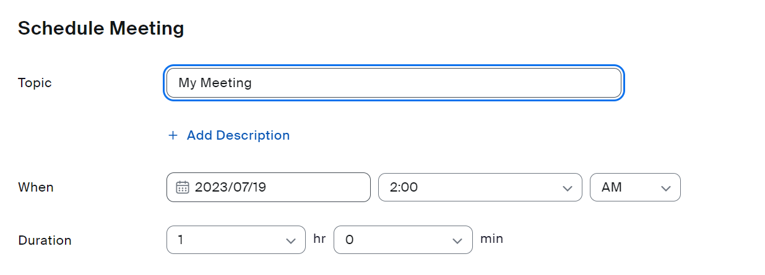
Task: Click the hr unit label
Action: point(319,239)
